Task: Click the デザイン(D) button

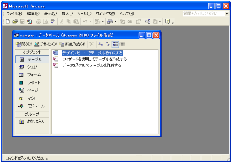Action: coord(46,44)
